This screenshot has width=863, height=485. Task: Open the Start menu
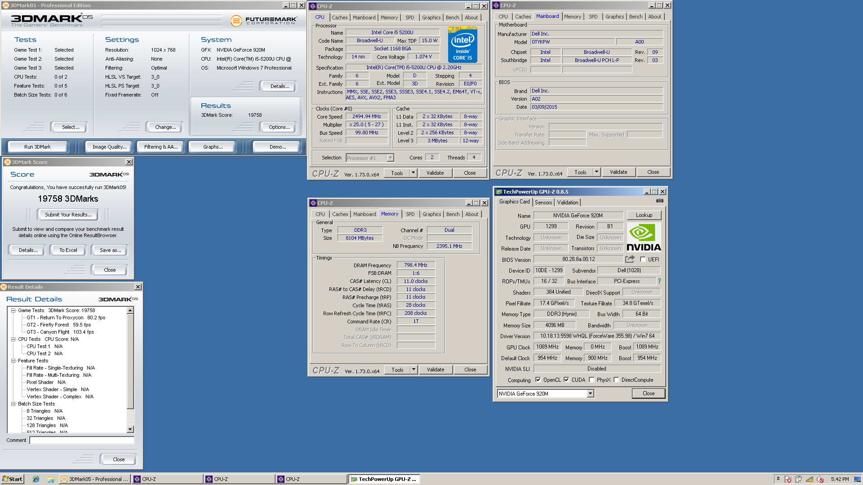(12, 479)
